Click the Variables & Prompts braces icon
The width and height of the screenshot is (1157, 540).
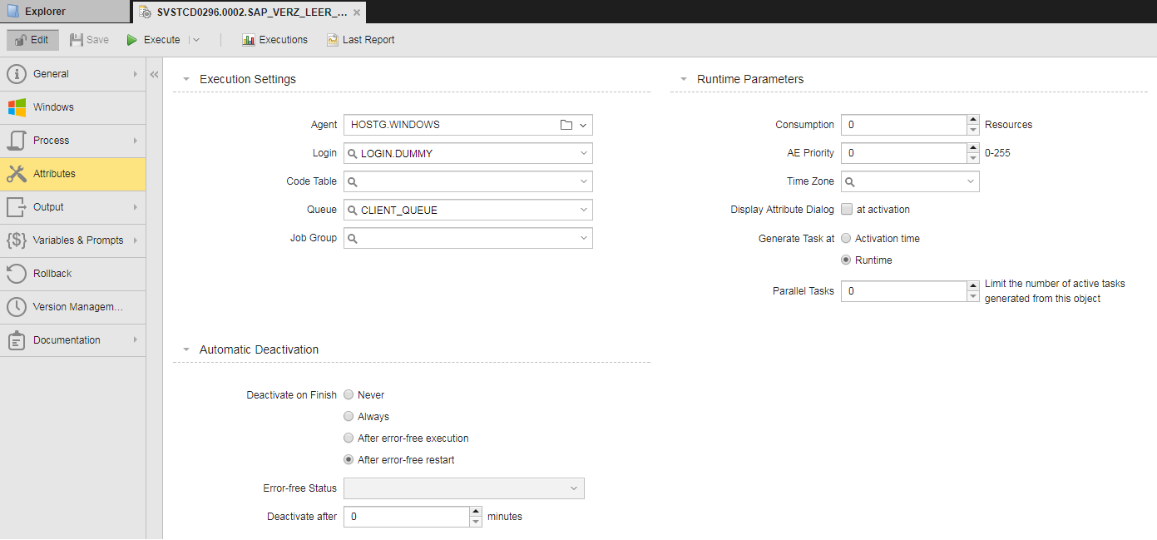[17, 240]
